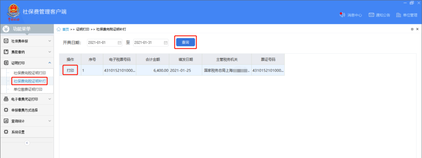
Task: Open 申报缴费方式选择 menu item
Action: (x=25, y=110)
